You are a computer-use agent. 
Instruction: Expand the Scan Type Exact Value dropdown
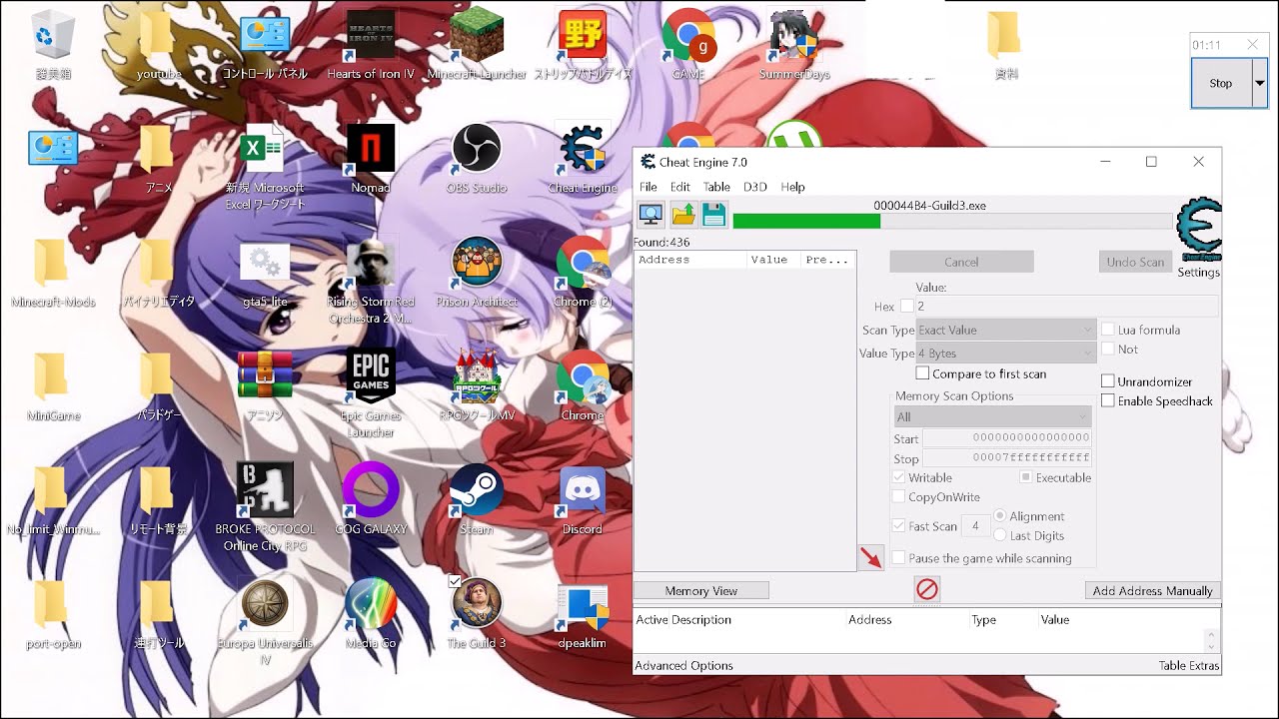(1006, 330)
